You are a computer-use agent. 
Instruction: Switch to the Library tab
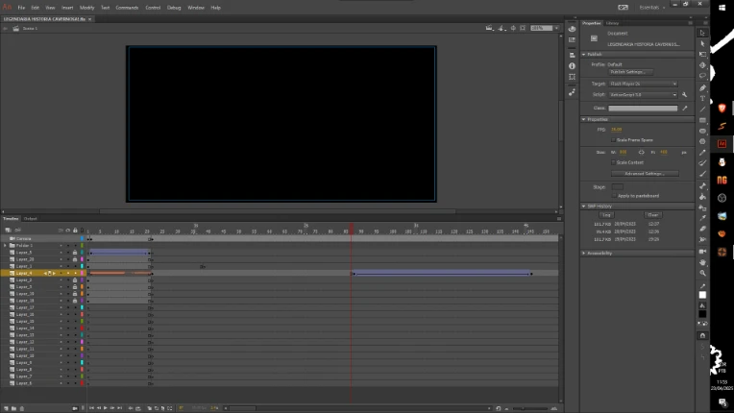point(612,22)
